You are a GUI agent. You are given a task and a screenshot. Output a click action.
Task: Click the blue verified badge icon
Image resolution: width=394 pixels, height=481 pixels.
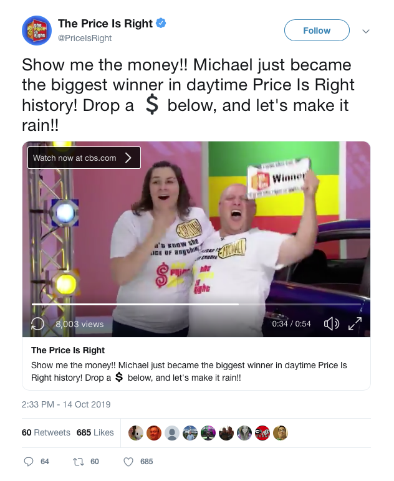coord(161,23)
